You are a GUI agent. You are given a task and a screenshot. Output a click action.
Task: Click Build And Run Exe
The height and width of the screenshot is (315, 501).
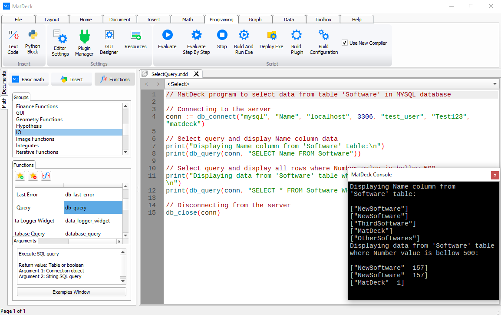(244, 42)
